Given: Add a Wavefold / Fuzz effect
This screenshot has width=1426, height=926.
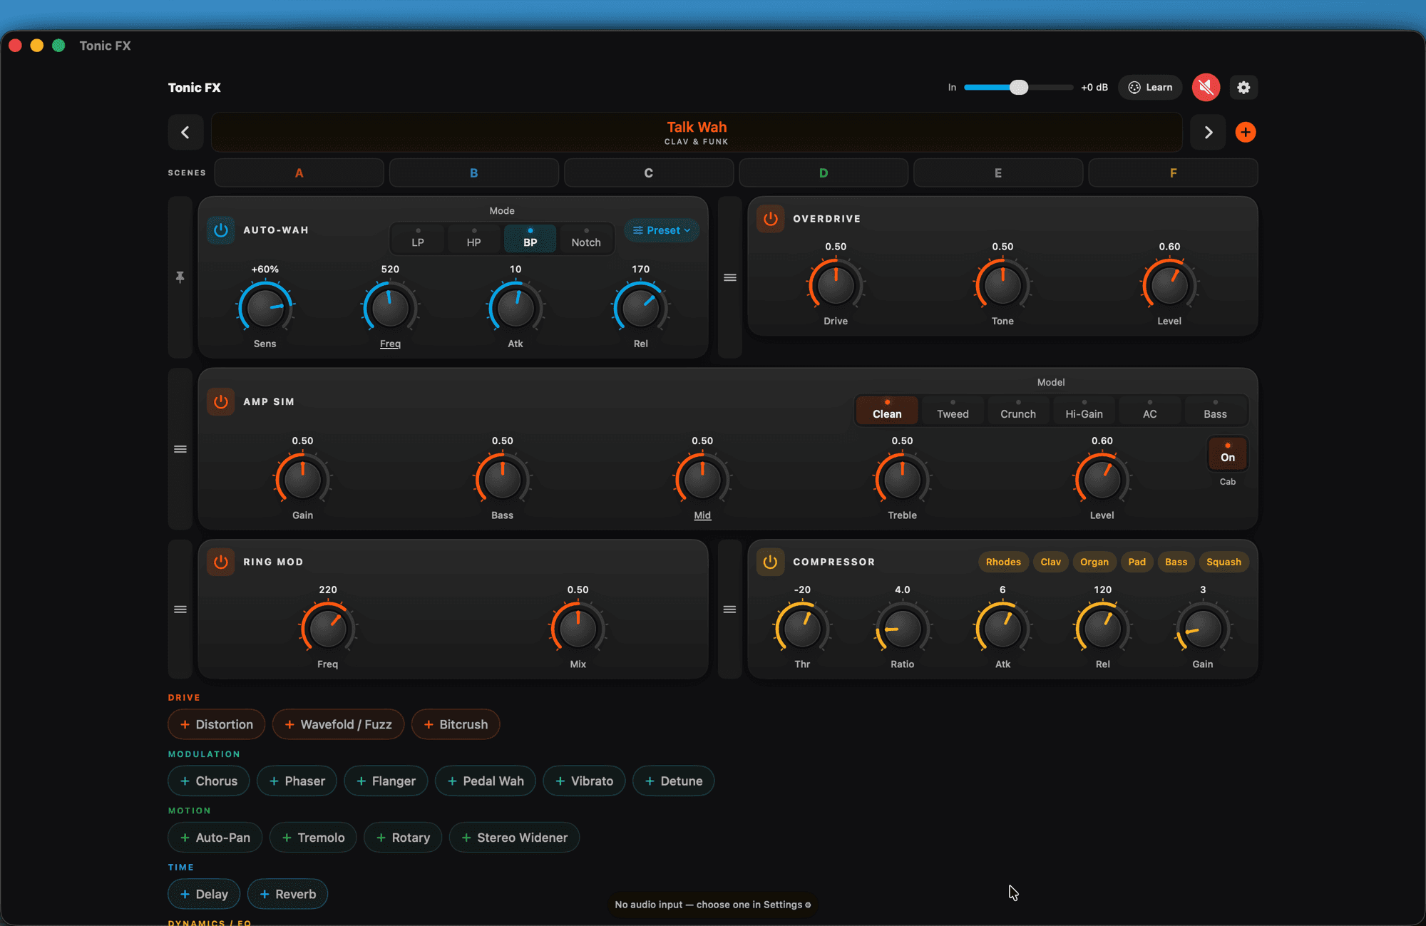Looking at the screenshot, I should (338, 724).
